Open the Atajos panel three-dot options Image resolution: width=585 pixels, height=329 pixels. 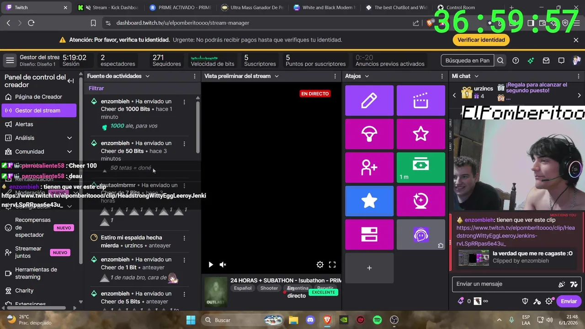[442, 76]
